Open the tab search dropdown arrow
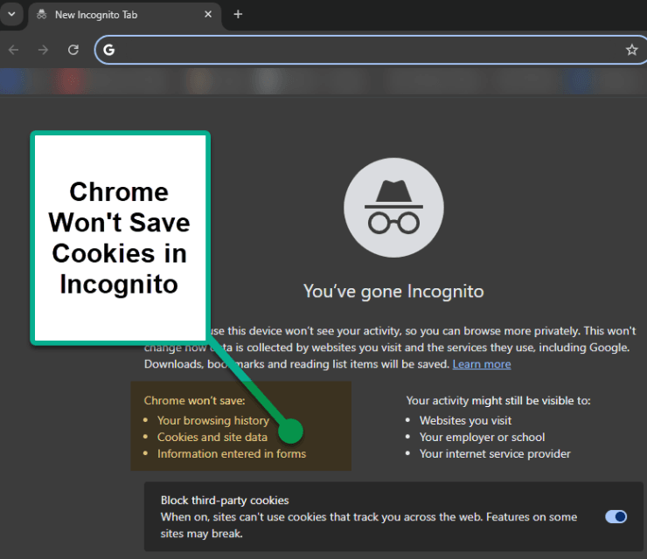 pyautogui.click(x=11, y=14)
